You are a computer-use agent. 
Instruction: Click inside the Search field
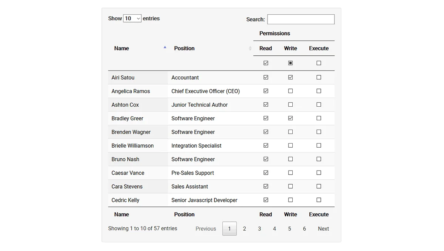(300, 19)
